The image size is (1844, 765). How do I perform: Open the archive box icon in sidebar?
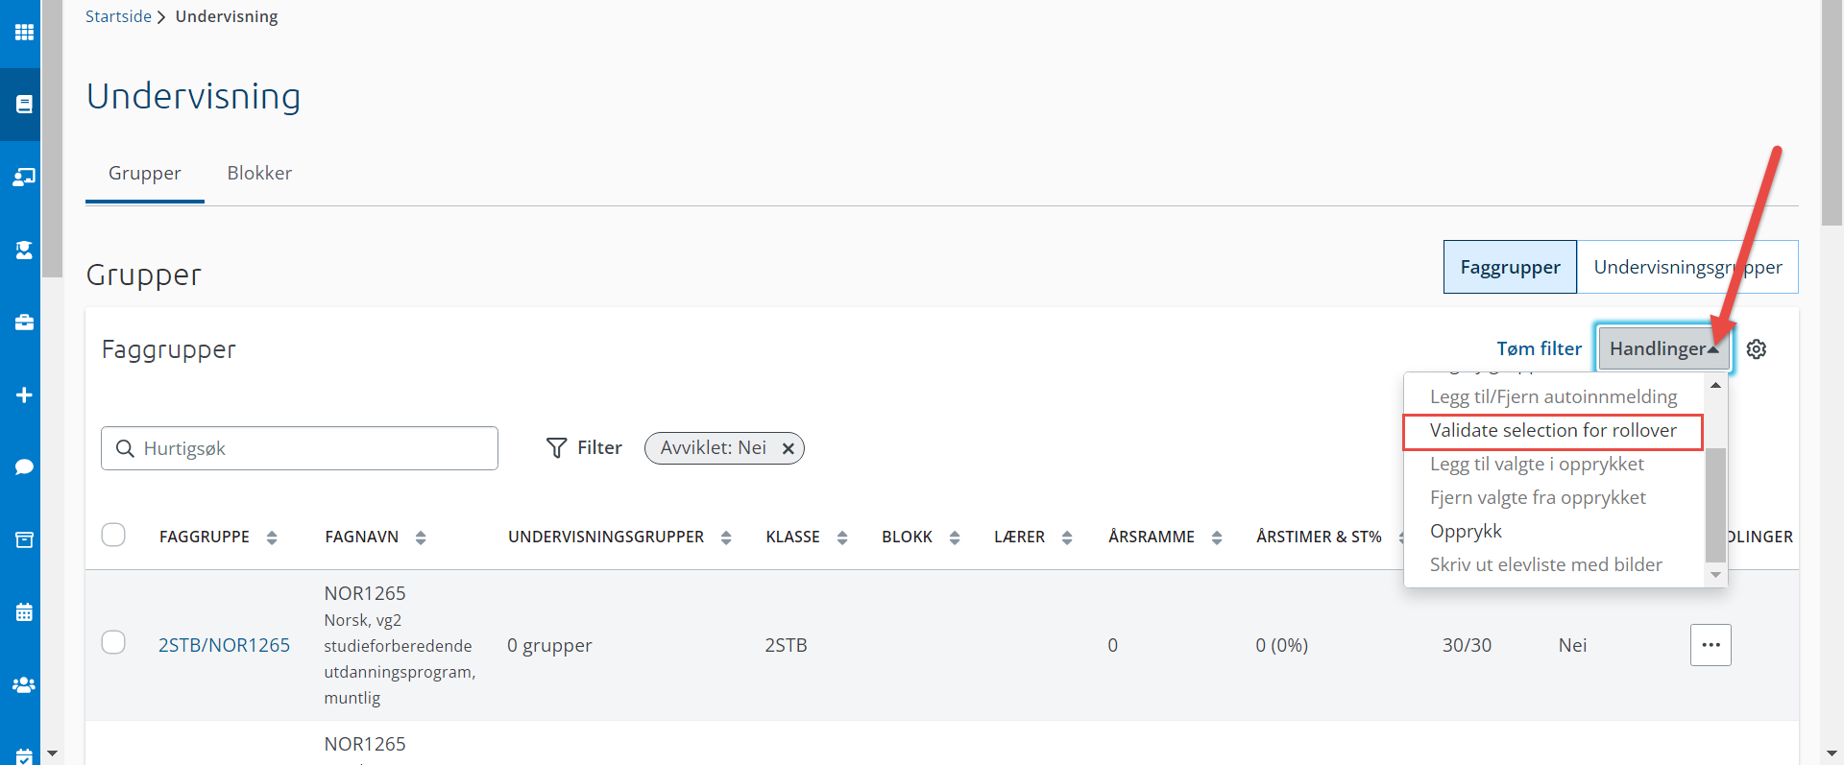pos(24,539)
